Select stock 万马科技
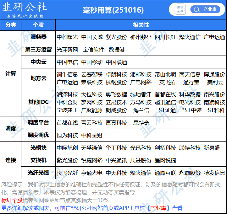Viewport: 227px width, 214px height. (x=141, y=102)
